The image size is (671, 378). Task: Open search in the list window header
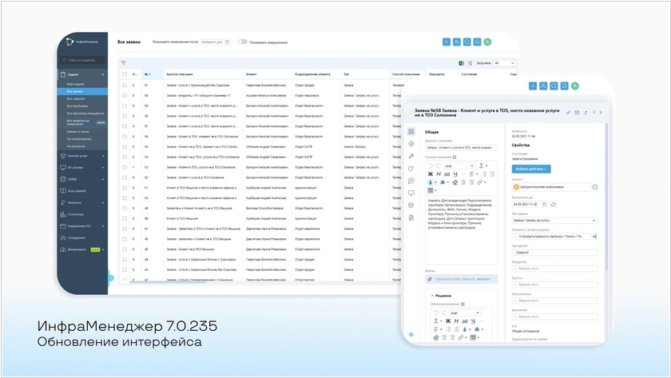click(467, 42)
